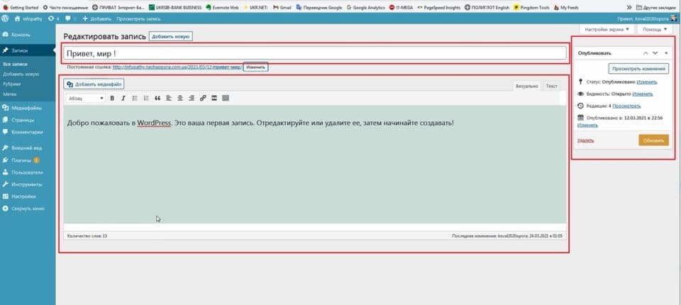681x305 pixels.
Task: Open the Пользователи menu
Action: pyautogui.click(x=28, y=172)
